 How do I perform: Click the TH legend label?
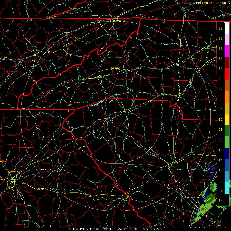point(220,200)
